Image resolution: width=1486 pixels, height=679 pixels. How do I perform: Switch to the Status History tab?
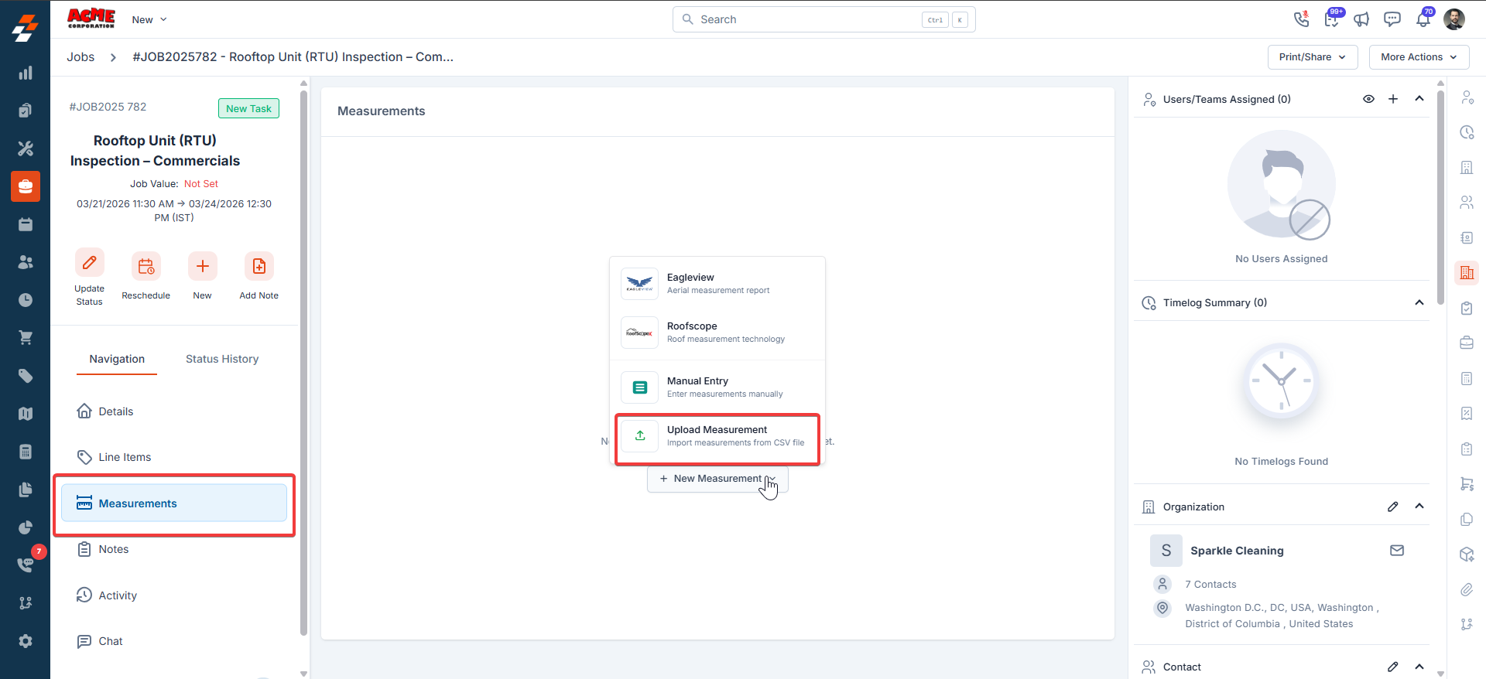(x=222, y=359)
